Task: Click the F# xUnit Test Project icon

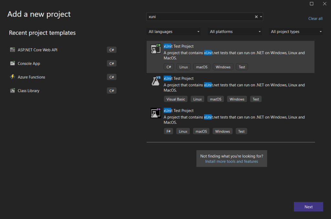Action: pos(155,113)
